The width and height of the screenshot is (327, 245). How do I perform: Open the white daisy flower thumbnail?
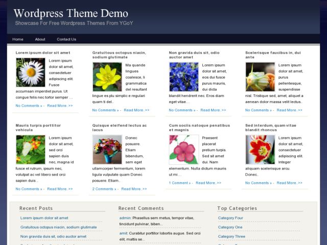[x=31, y=72]
